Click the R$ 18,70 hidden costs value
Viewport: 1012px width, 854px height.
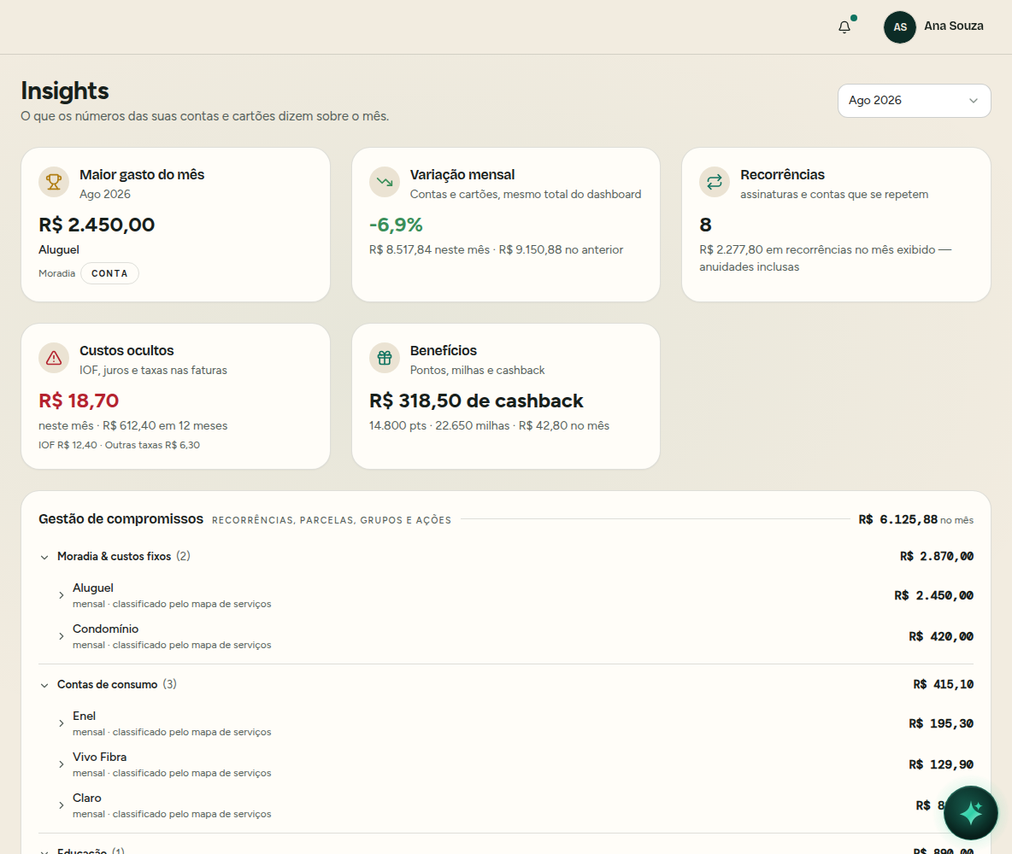(x=79, y=401)
